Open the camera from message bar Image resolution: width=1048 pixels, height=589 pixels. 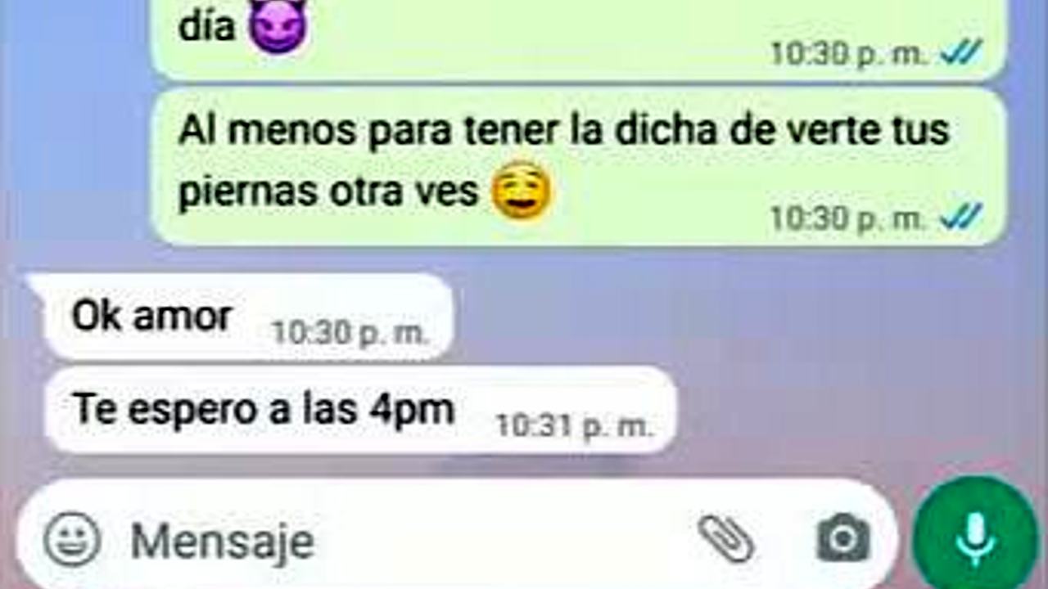pyautogui.click(x=842, y=539)
